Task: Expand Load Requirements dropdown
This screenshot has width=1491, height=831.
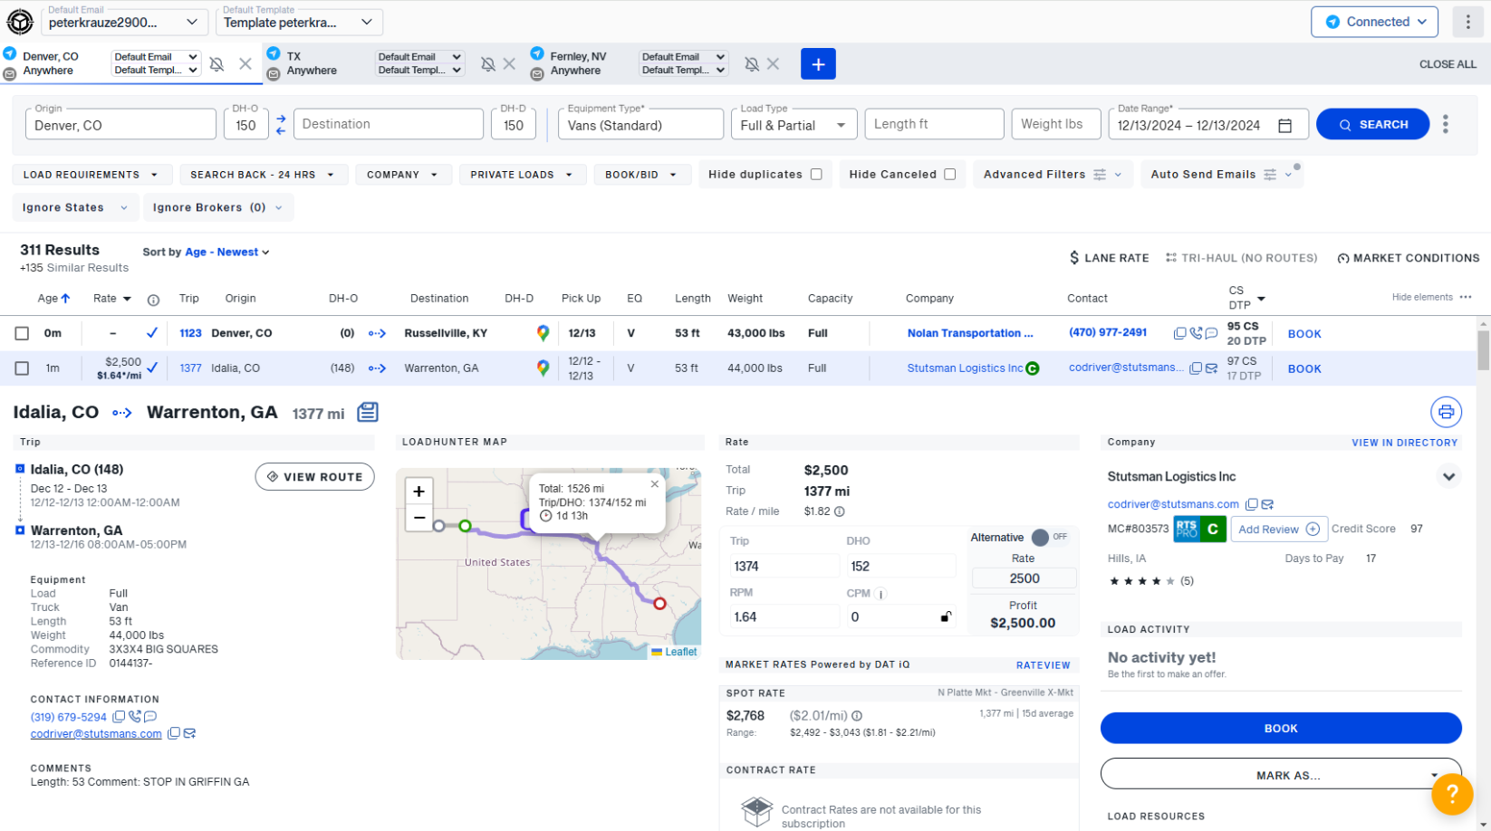Action: pyautogui.click(x=91, y=175)
